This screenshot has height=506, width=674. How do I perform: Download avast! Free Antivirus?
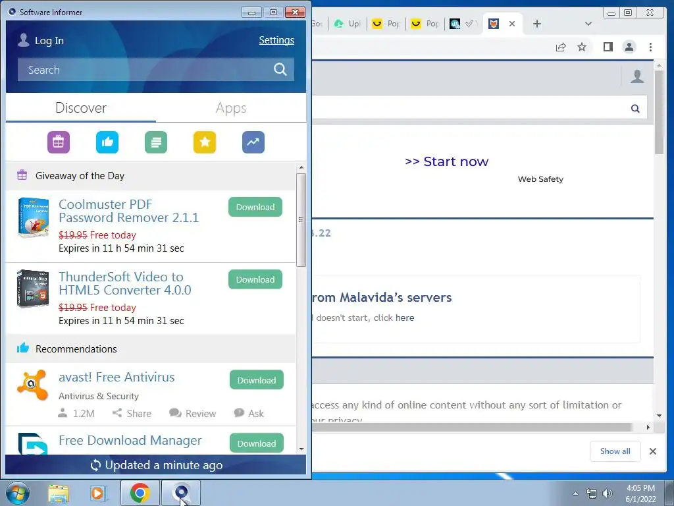[257, 380]
